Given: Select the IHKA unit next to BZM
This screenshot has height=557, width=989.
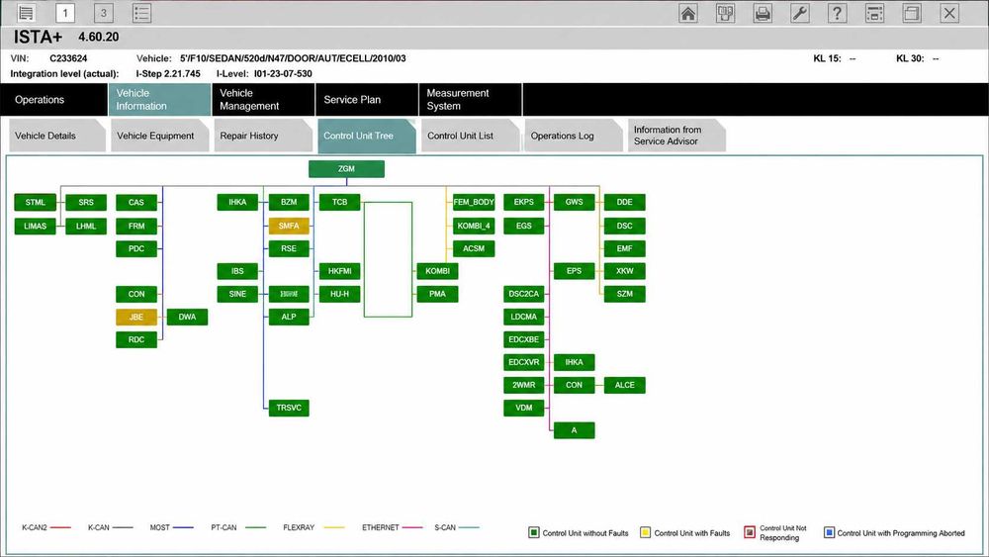Looking at the screenshot, I should [237, 203].
